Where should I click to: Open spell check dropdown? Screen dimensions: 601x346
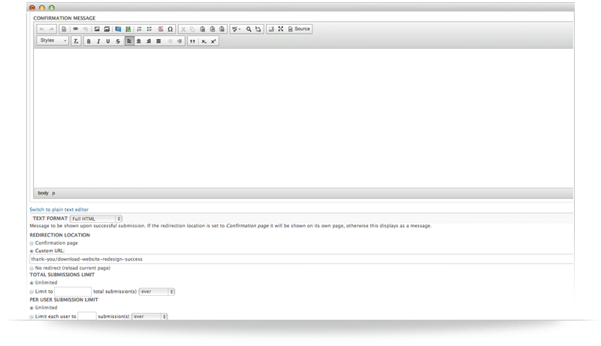(x=236, y=29)
